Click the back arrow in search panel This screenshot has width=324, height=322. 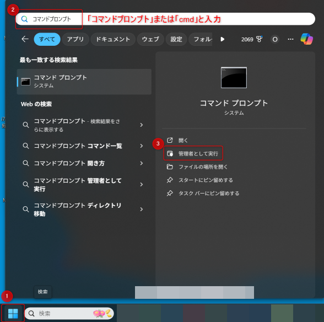pos(25,39)
